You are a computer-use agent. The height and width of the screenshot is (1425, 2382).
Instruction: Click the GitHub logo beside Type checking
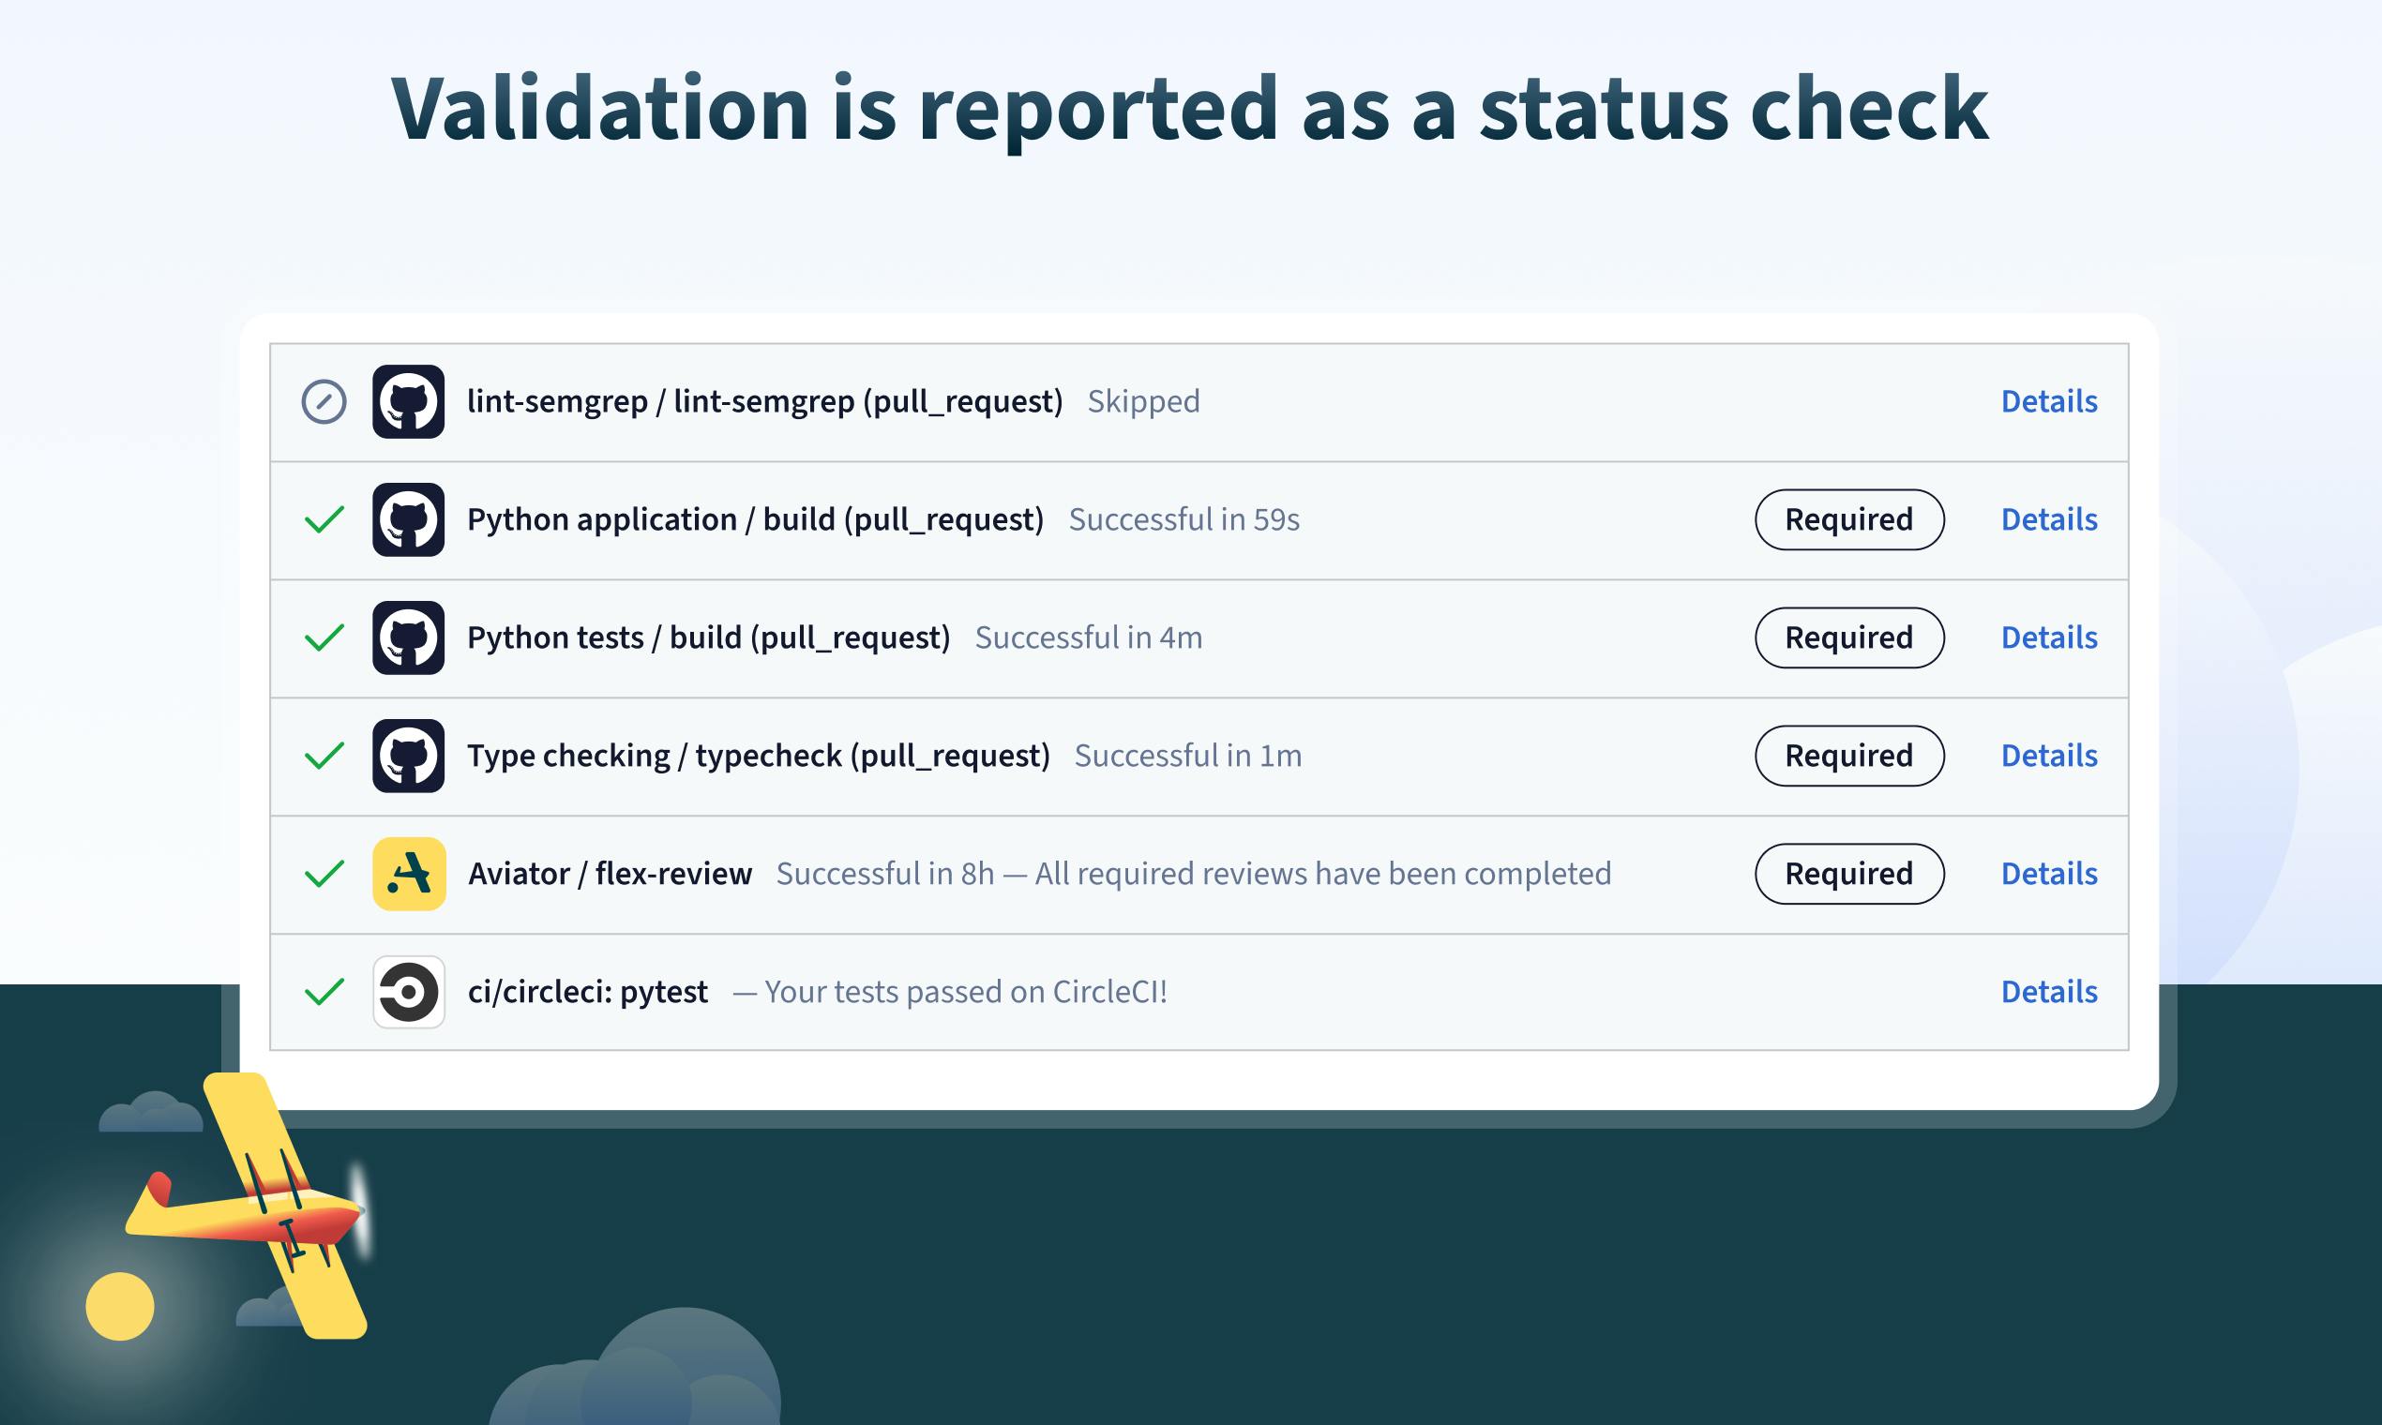click(408, 756)
